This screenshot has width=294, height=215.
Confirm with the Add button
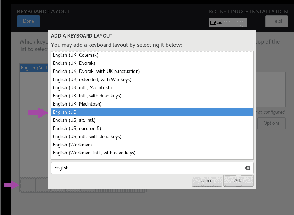238,181
